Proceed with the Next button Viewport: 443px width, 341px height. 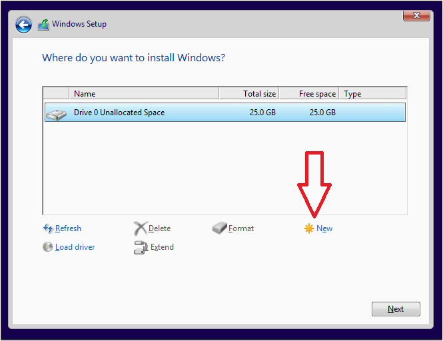click(396, 309)
